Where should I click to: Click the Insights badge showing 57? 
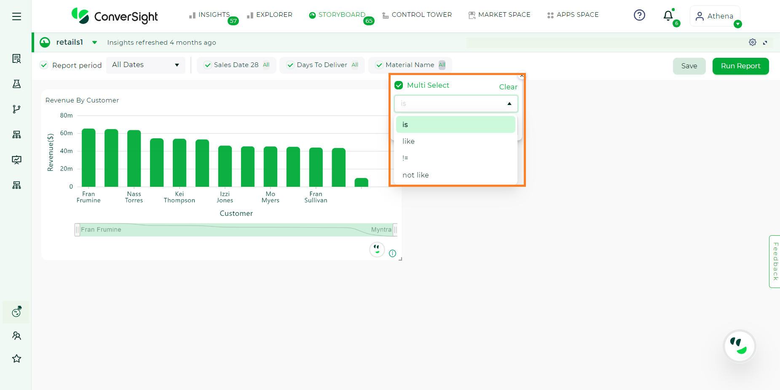233,21
